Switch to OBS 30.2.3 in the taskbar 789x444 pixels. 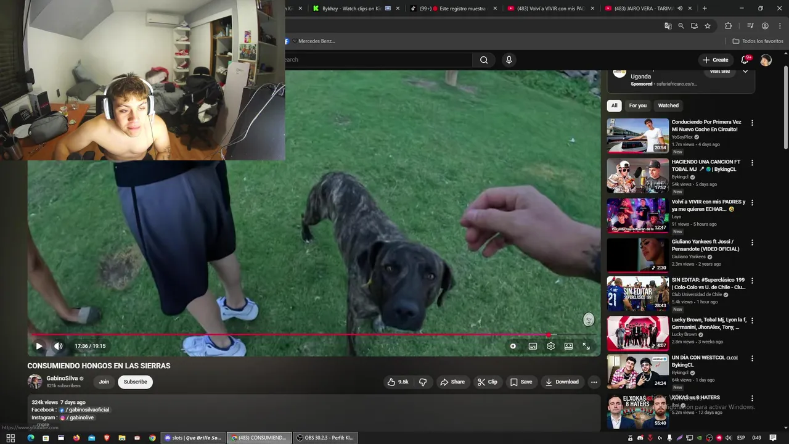[325, 438]
